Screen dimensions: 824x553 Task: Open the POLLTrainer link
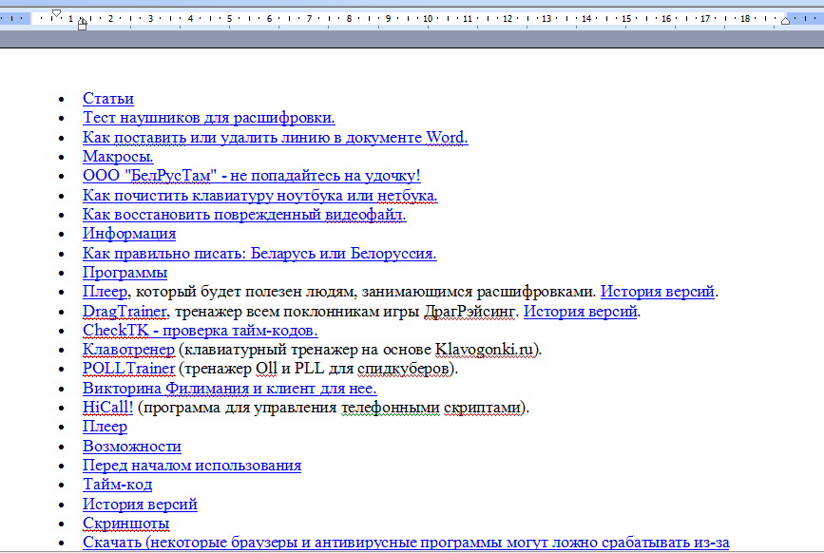coord(128,369)
